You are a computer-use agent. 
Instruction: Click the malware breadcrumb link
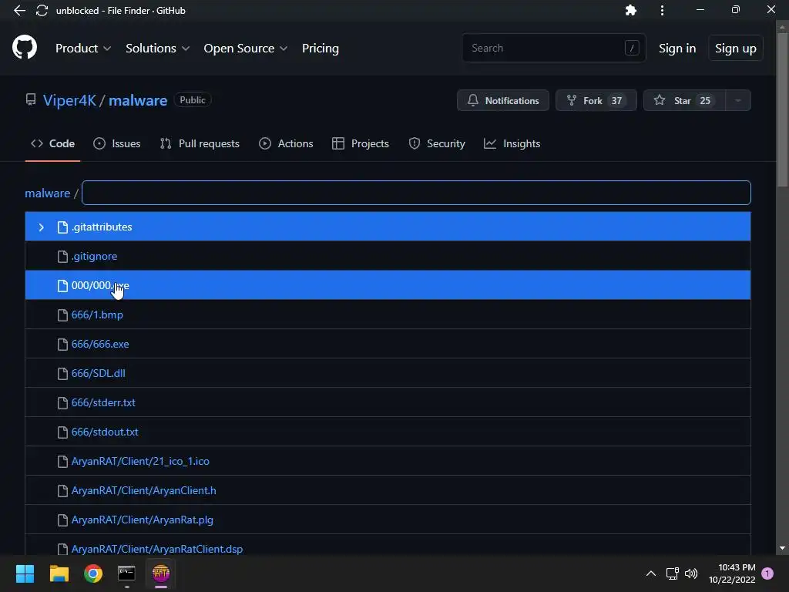coord(47,193)
